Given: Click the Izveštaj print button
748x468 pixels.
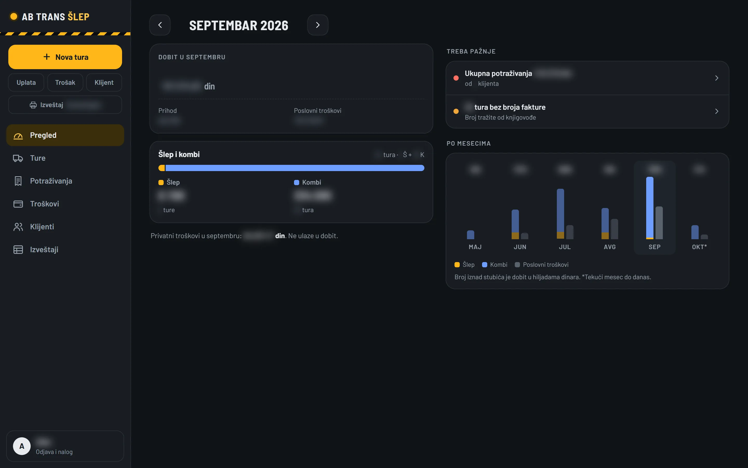Looking at the screenshot, I should tap(65, 105).
